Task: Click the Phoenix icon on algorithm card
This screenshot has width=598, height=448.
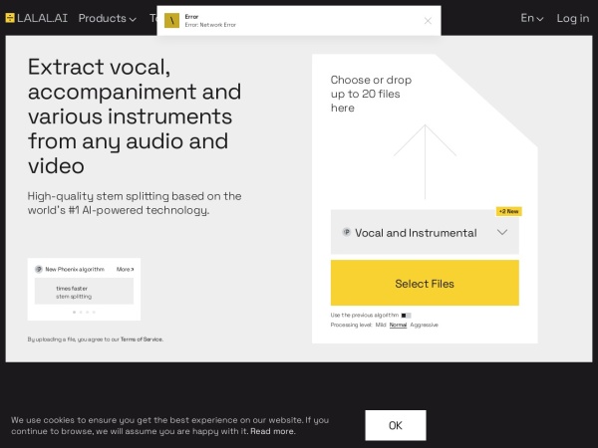Action: [x=39, y=270]
